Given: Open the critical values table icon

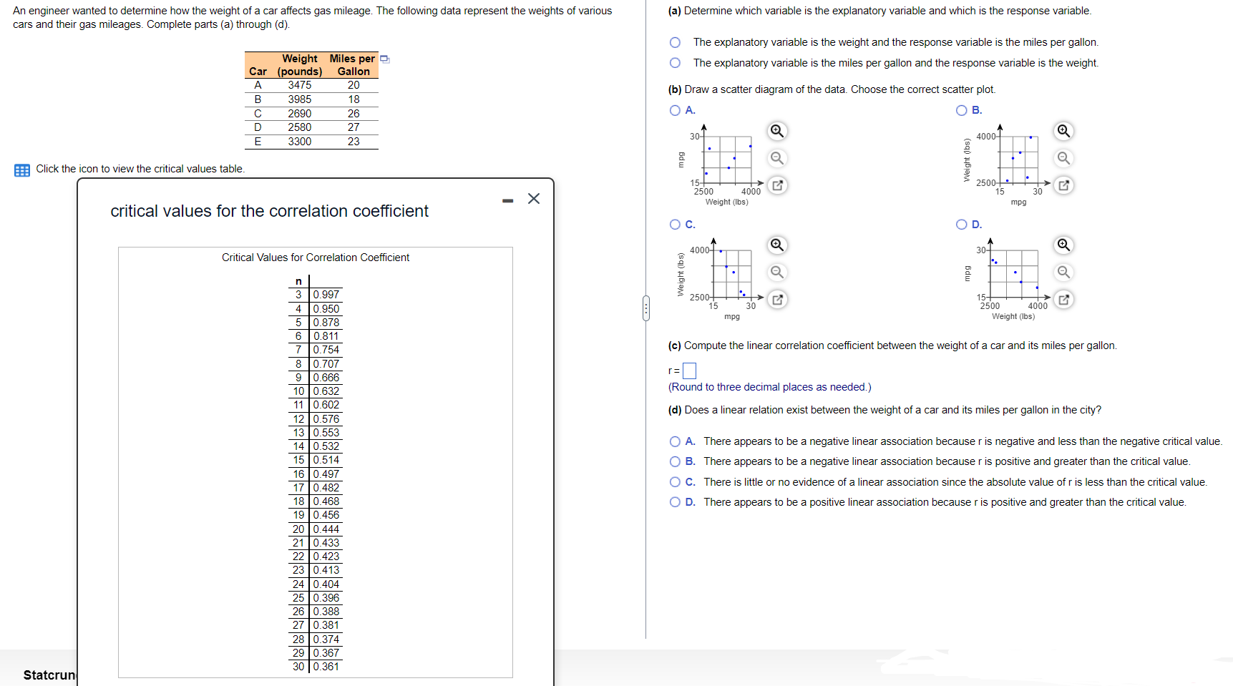Looking at the screenshot, I should pyautogui.click(x=22, y=170).
